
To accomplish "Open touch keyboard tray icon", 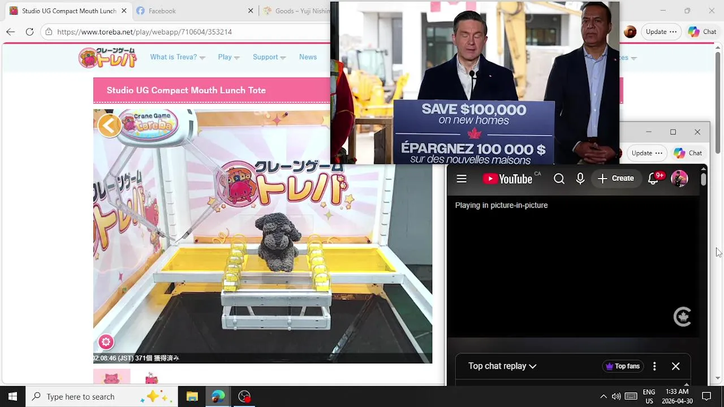I will (631, 396).
